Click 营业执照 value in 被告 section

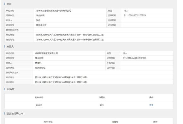coord(40,15)
